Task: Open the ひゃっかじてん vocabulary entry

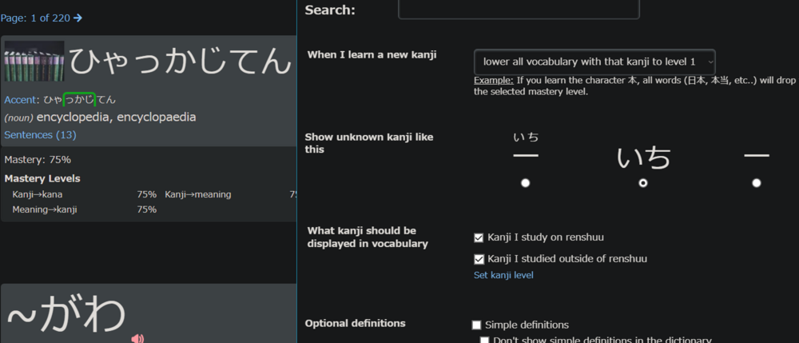Action: 180,62
